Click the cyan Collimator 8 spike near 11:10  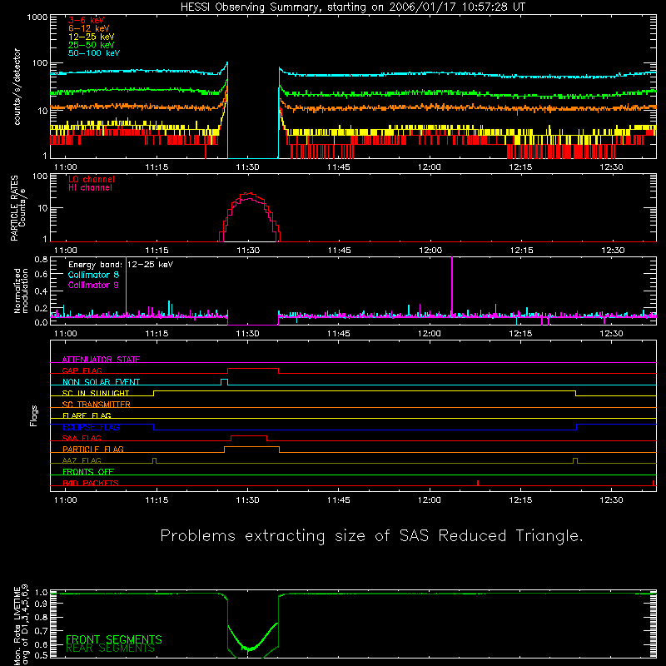[127, 285]
